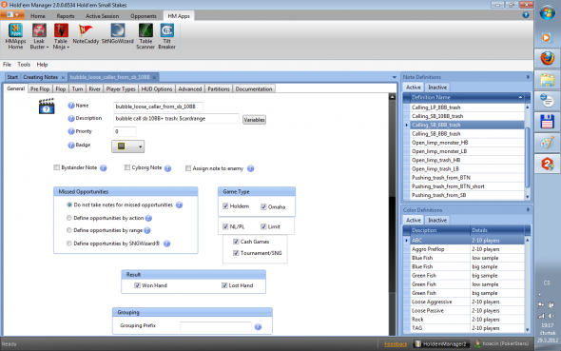Screen dimensions: 561x351
Task: Click into the Name input field
Action: 158,107
